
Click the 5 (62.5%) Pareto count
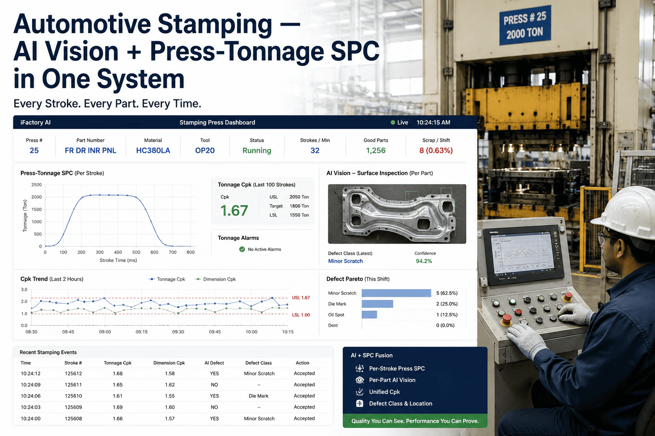pos(447,293)
